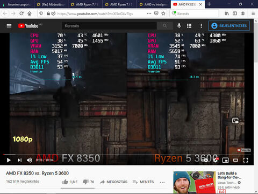The image size is (258, 194).
Task: Mute the video volume speaker icon
Action: pyautogui.click(x=30, y=160)
